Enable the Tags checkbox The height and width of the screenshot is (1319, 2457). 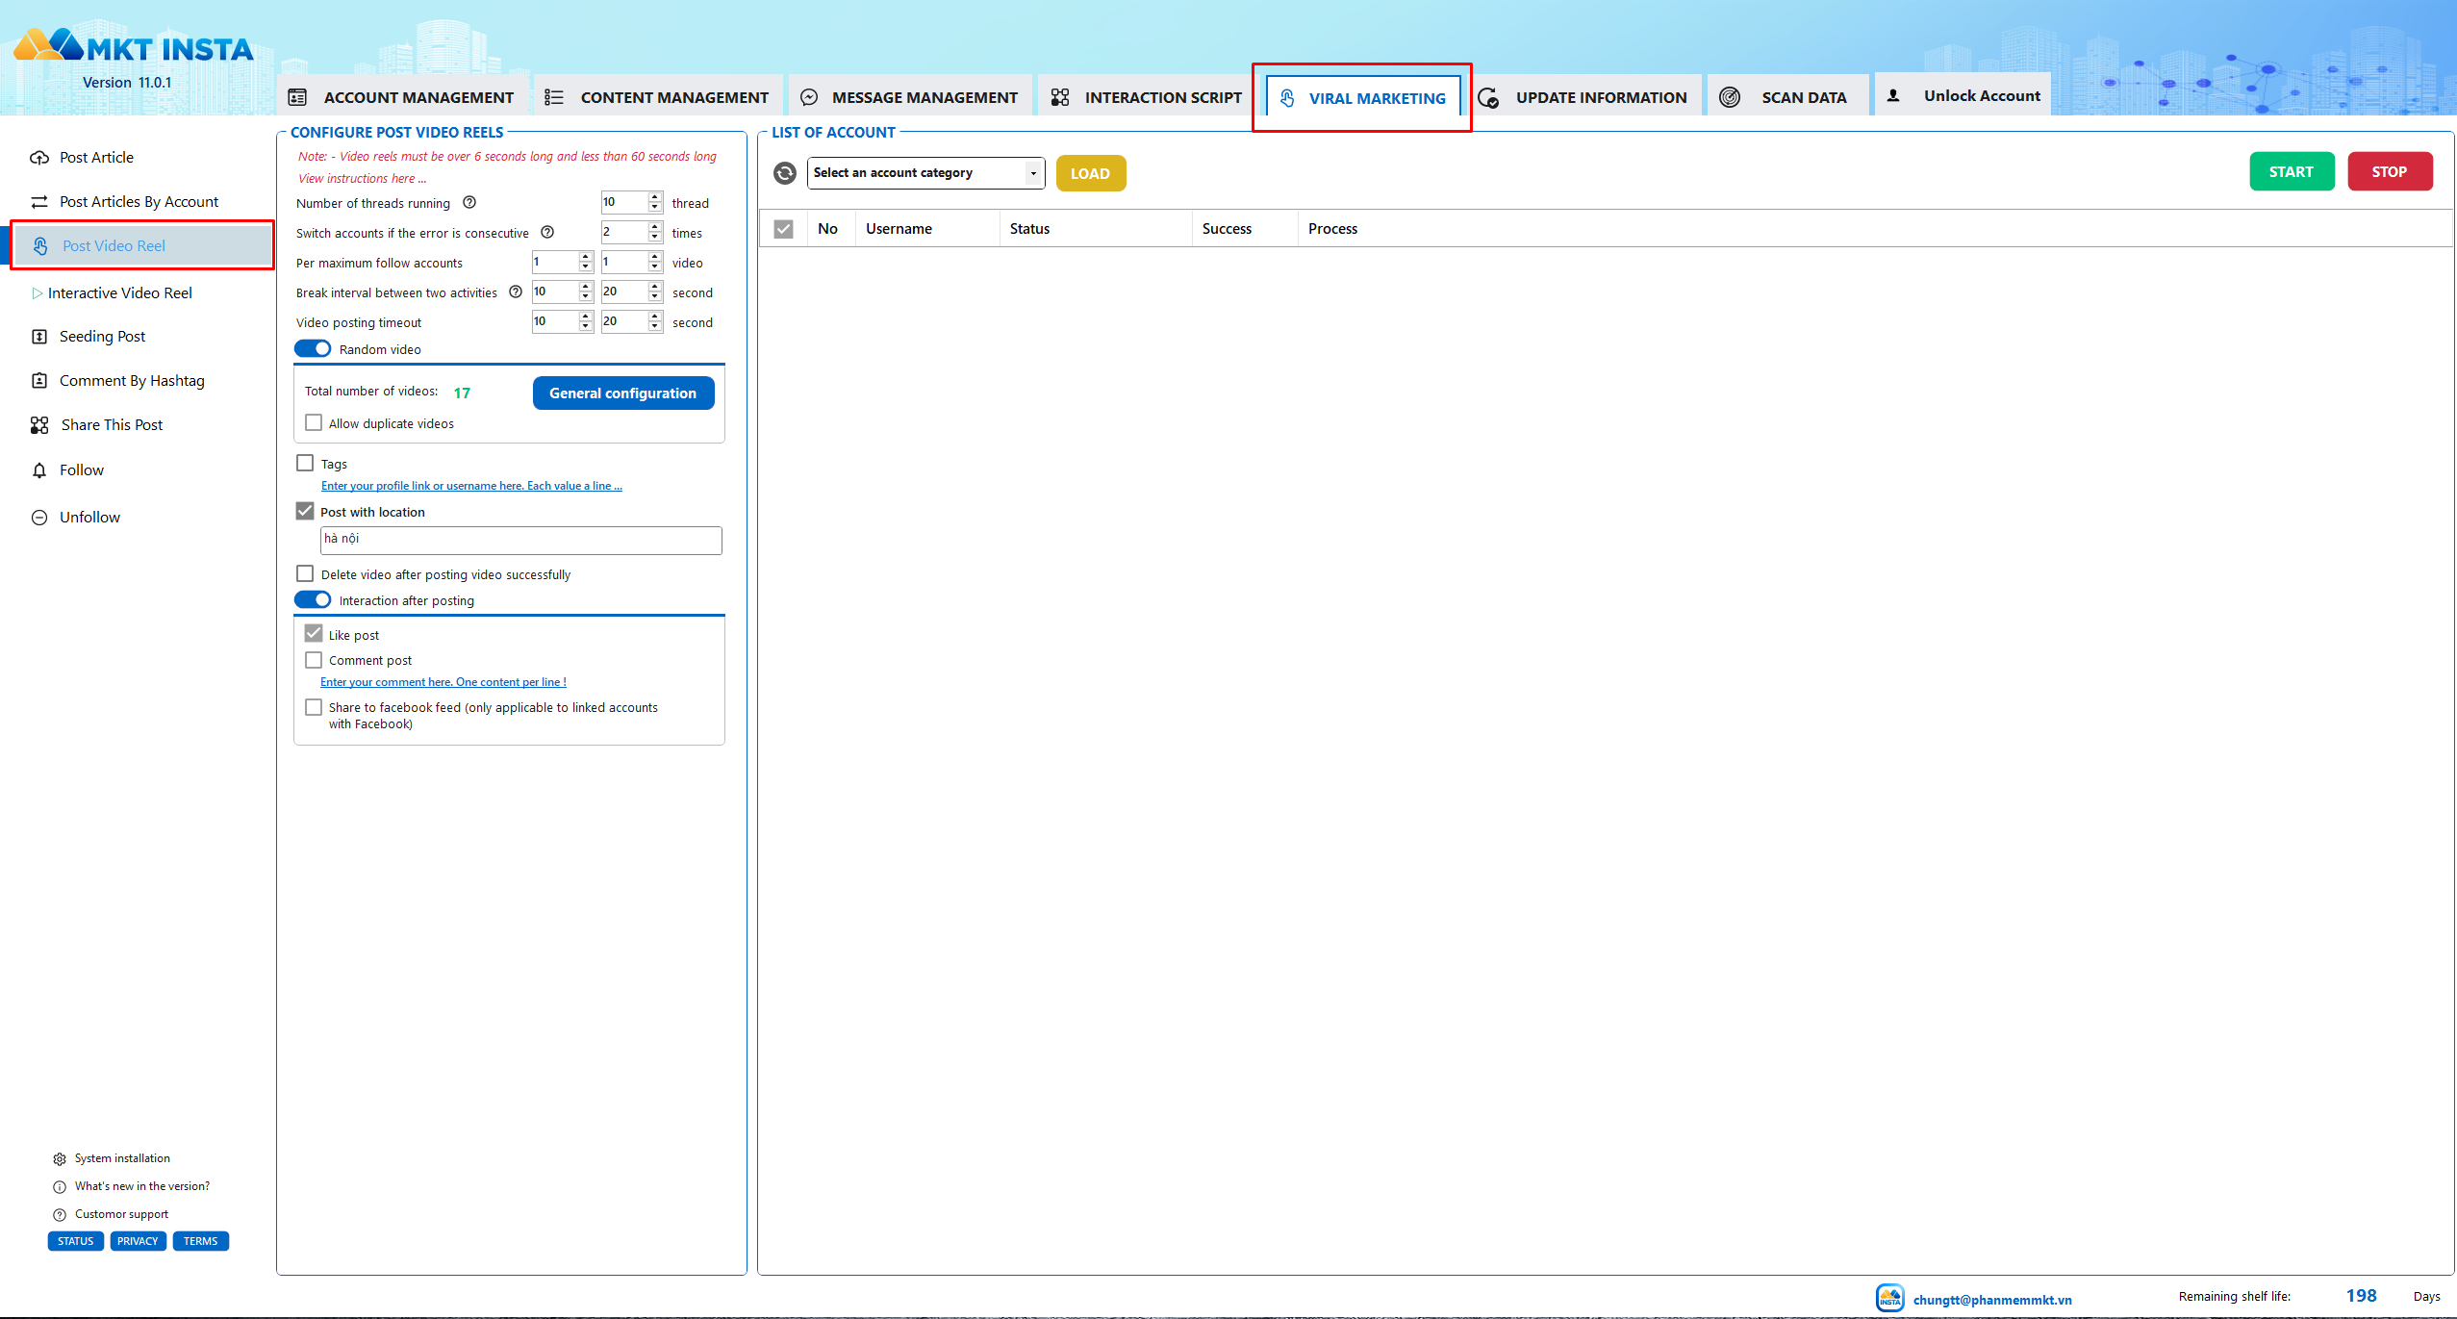(x=305, y=463)
